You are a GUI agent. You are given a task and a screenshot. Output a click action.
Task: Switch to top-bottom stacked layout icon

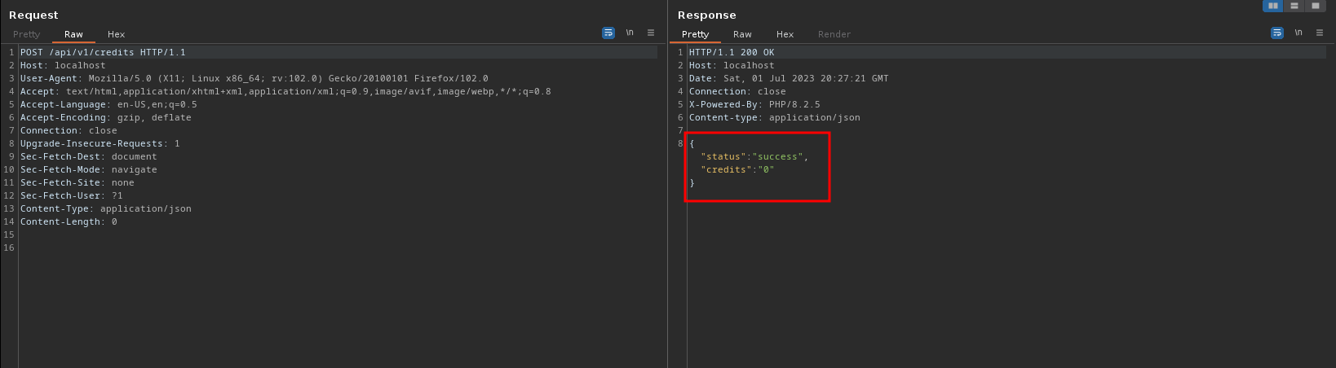1294,6
